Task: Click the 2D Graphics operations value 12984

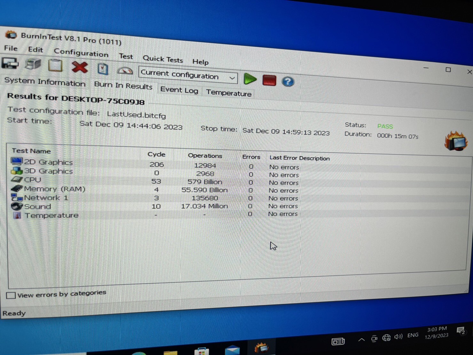Action: [205, 165]
